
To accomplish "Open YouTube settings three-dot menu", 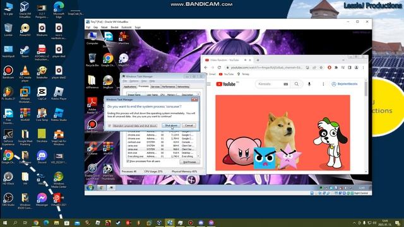I will pyautogui.click(x=323, y=84).
